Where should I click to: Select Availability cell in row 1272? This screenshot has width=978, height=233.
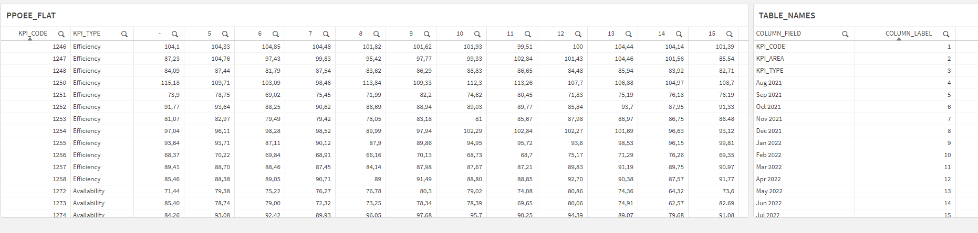click(89, 191)
